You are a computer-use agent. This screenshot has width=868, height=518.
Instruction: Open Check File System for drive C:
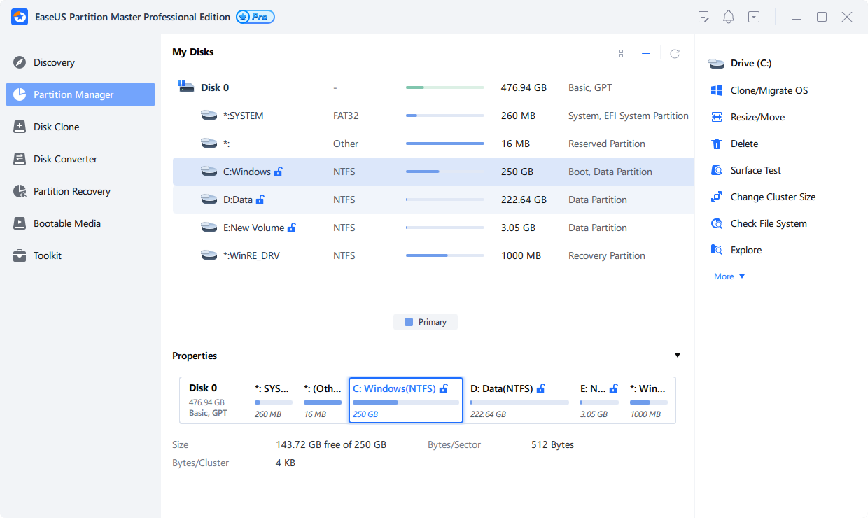pos(768,223)
